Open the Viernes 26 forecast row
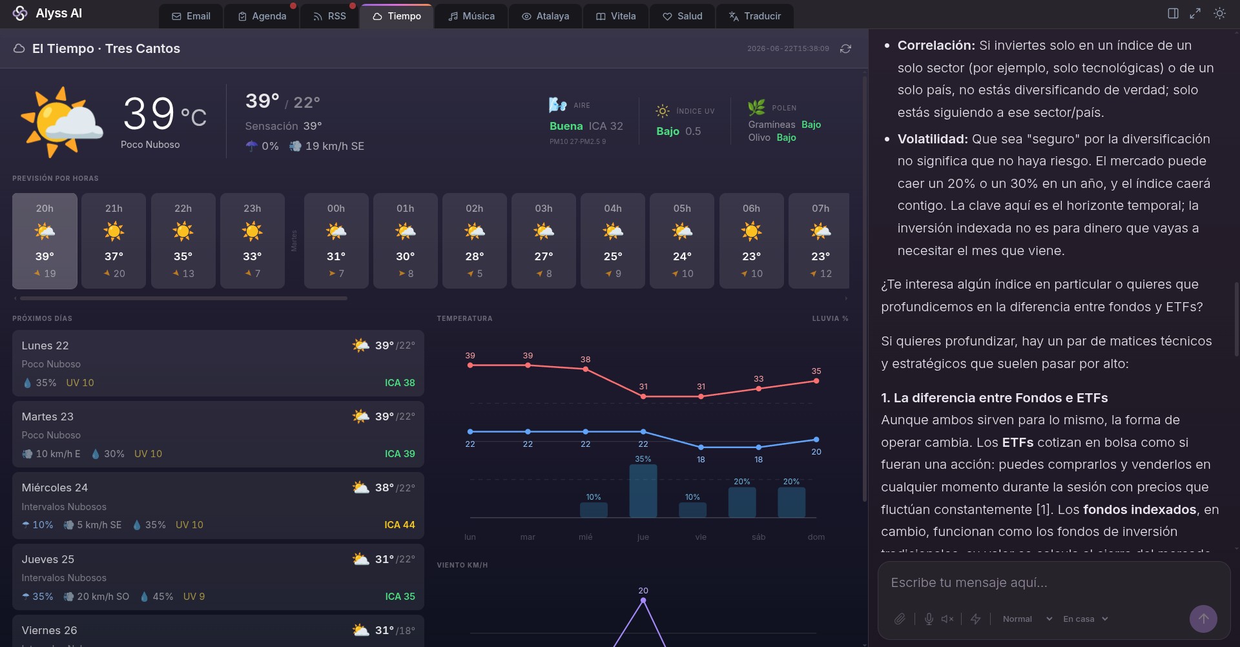The width and height of the screenshot is (1240, 647). click(x=218, y=631)
